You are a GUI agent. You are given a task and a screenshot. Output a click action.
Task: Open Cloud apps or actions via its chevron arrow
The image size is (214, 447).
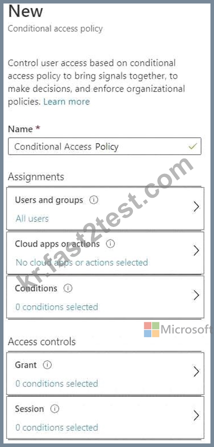[x=196, y=251]
